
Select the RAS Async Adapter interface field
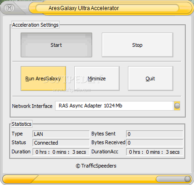coord(114,106)
